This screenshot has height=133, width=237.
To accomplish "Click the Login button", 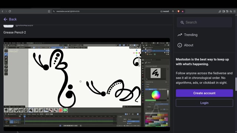I will [204, 103].
